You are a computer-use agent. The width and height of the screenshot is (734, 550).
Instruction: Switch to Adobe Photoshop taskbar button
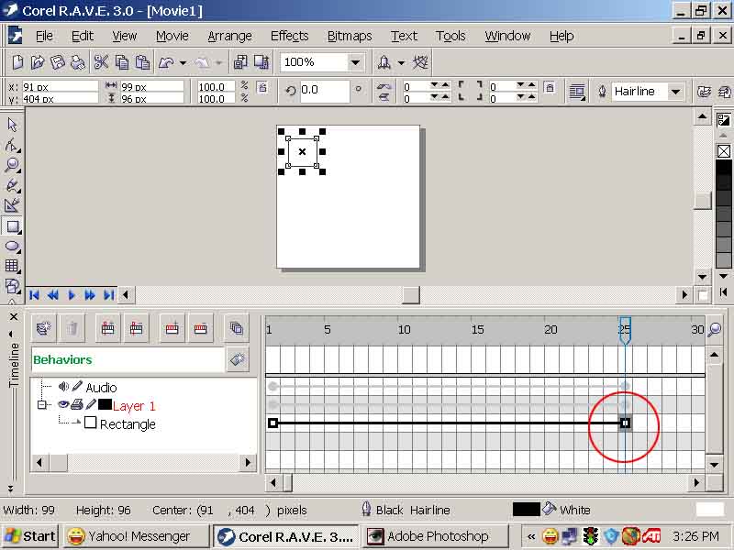pyautogui.click(x=435, y=536)
